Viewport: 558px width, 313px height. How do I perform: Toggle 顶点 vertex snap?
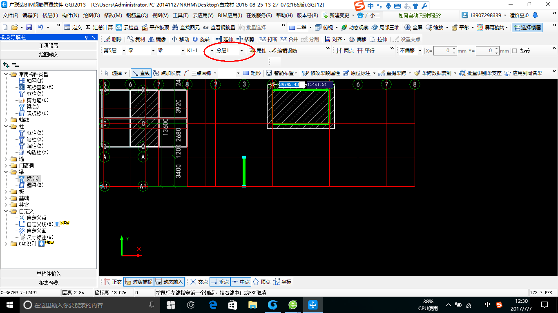pos(261,282)
